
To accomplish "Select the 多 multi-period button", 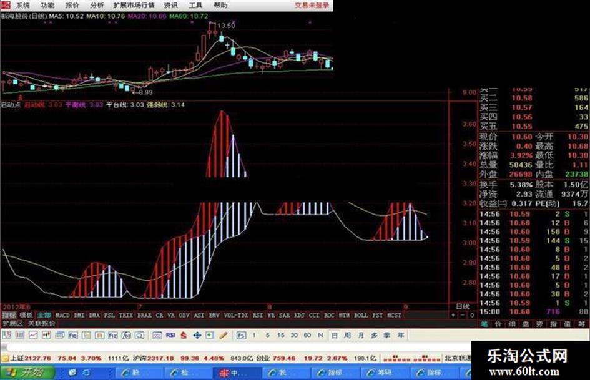I will [374, 335].
